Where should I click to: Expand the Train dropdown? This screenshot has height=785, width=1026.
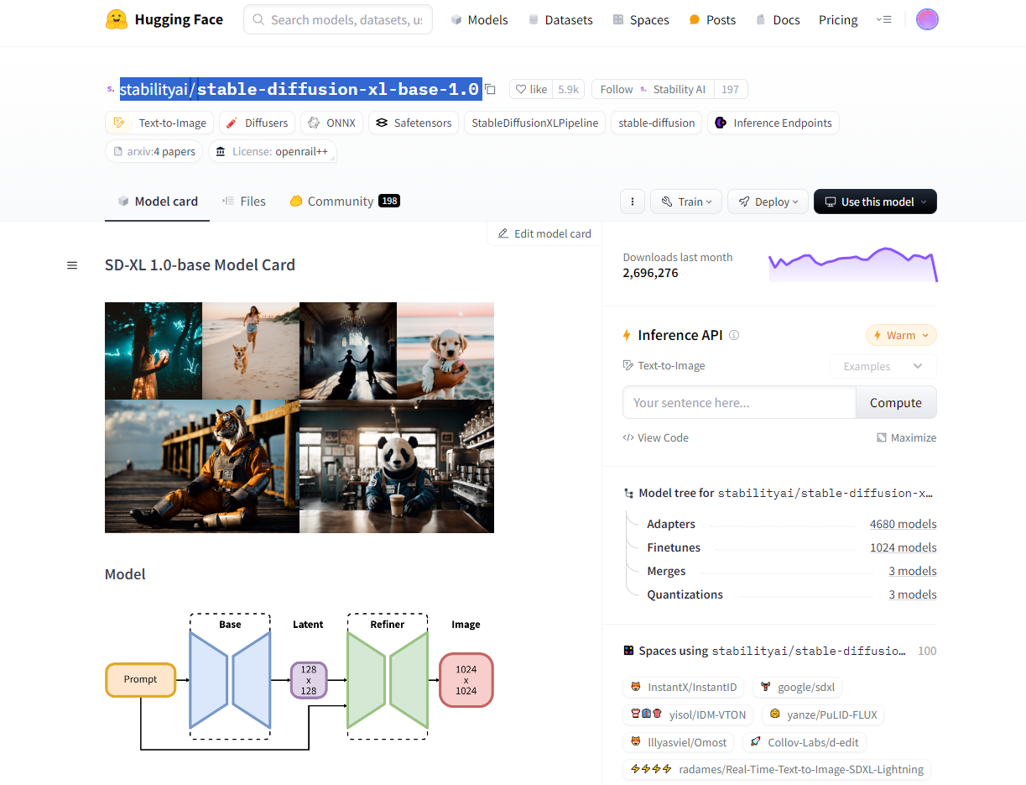[686, 201]
